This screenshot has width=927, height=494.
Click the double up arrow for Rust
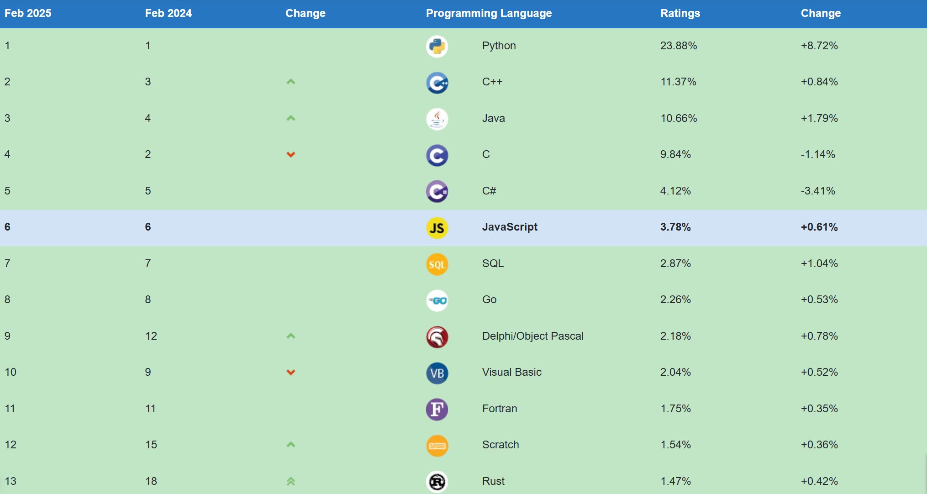tap(291, 481)
